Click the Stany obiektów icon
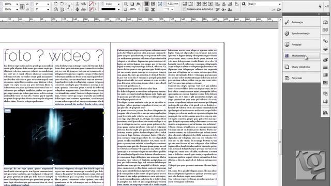Image resolution: width=331 pixels, height=186 pixels. click(x=287, y=67)
